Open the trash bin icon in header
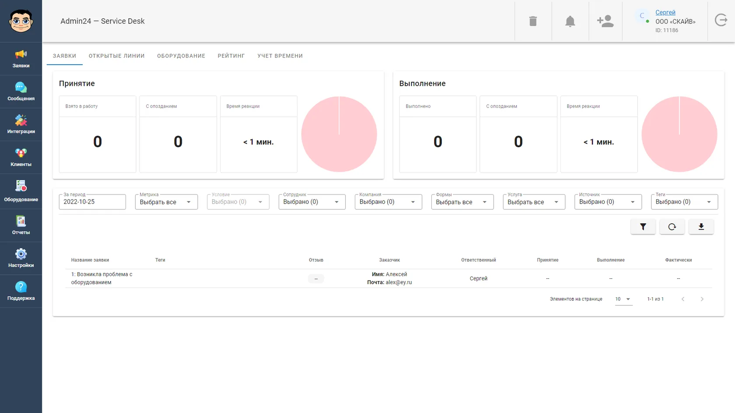The width and height of the screenshot is (735, 413). pyautogui.click(x=533, y=21)
